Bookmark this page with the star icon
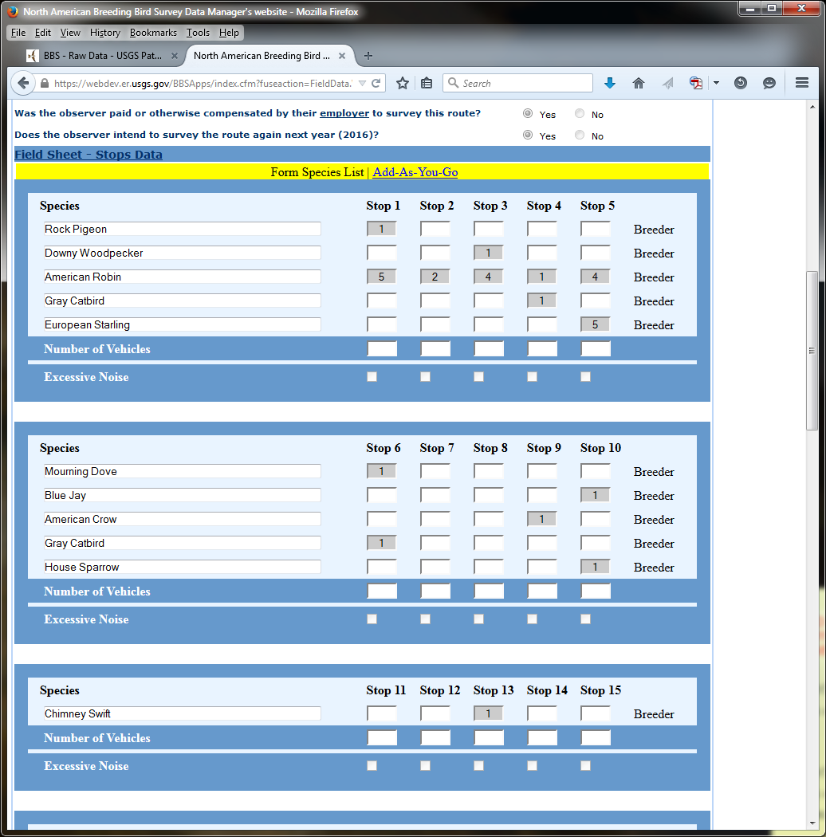 403,83
